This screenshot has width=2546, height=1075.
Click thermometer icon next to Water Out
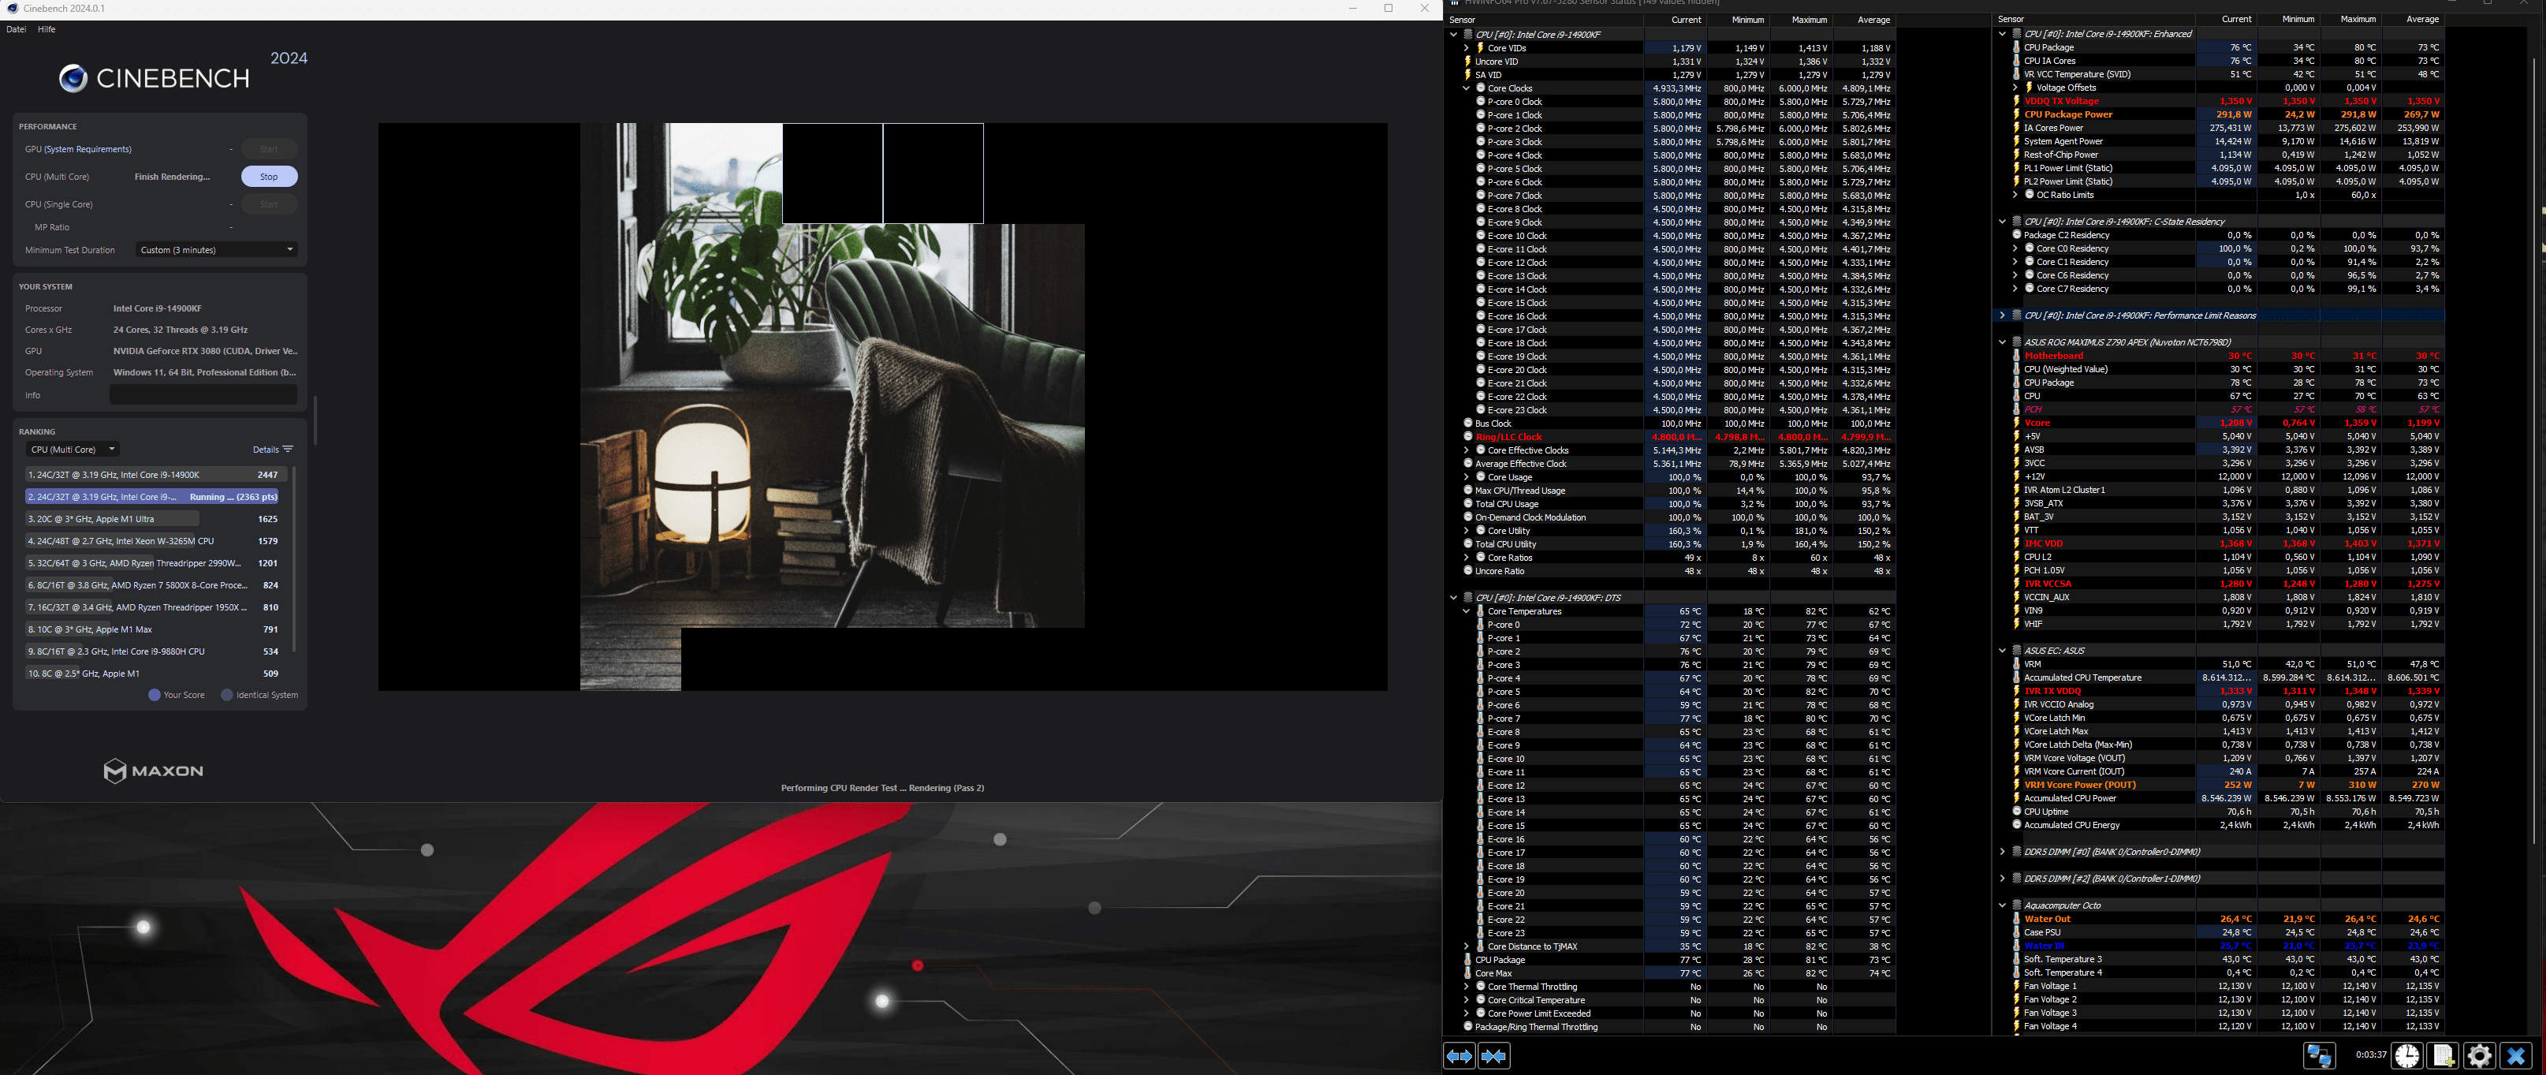click(x=2016, y=919)
